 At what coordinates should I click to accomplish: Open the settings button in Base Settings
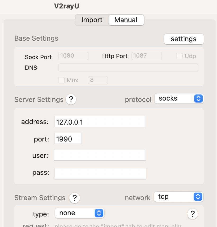[184, 39]
